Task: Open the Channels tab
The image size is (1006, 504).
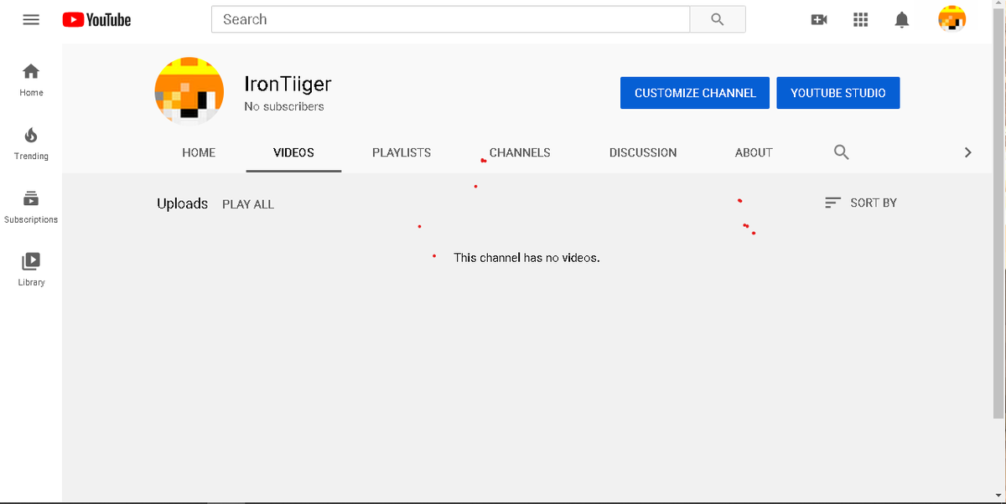Action: [520, 152]
